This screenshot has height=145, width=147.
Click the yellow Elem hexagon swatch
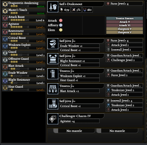click(x=61, y=30)
